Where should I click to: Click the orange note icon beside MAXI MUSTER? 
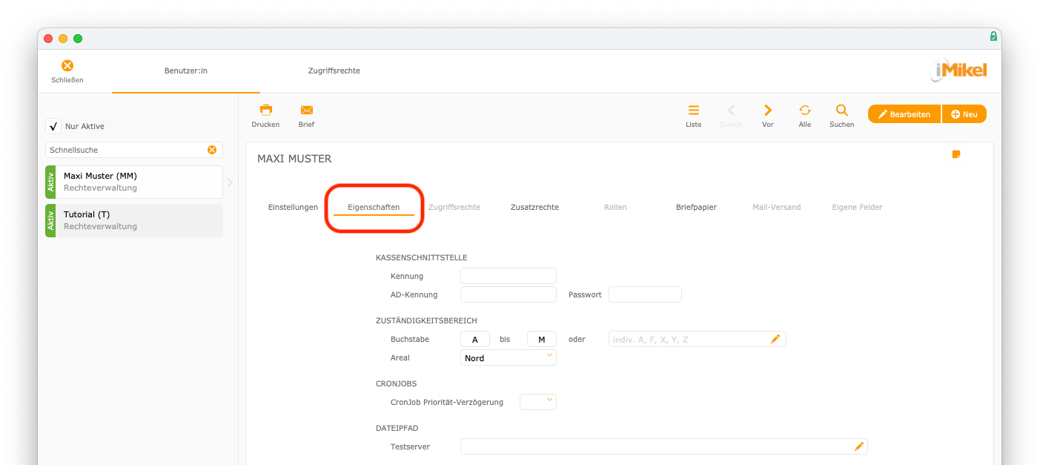click(956, 154)
